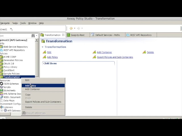Click the Data Maps icon
182x136 pixels.
point(1,101)
